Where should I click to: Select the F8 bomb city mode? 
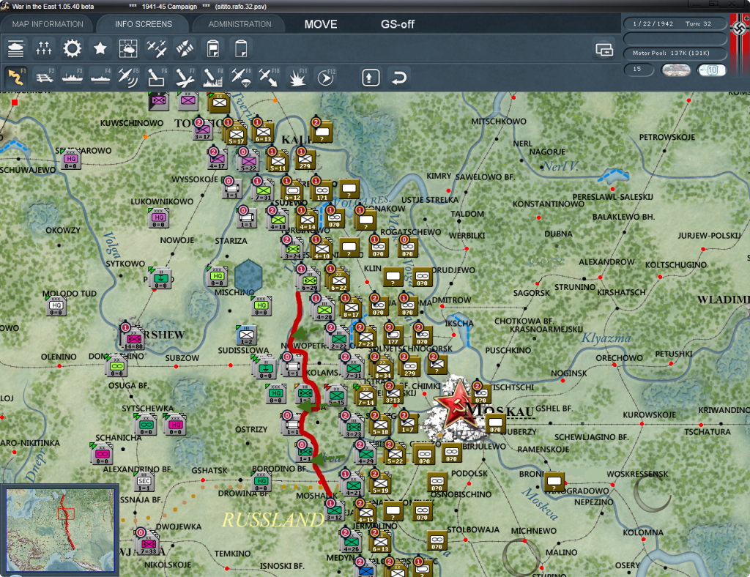(213, 77)
